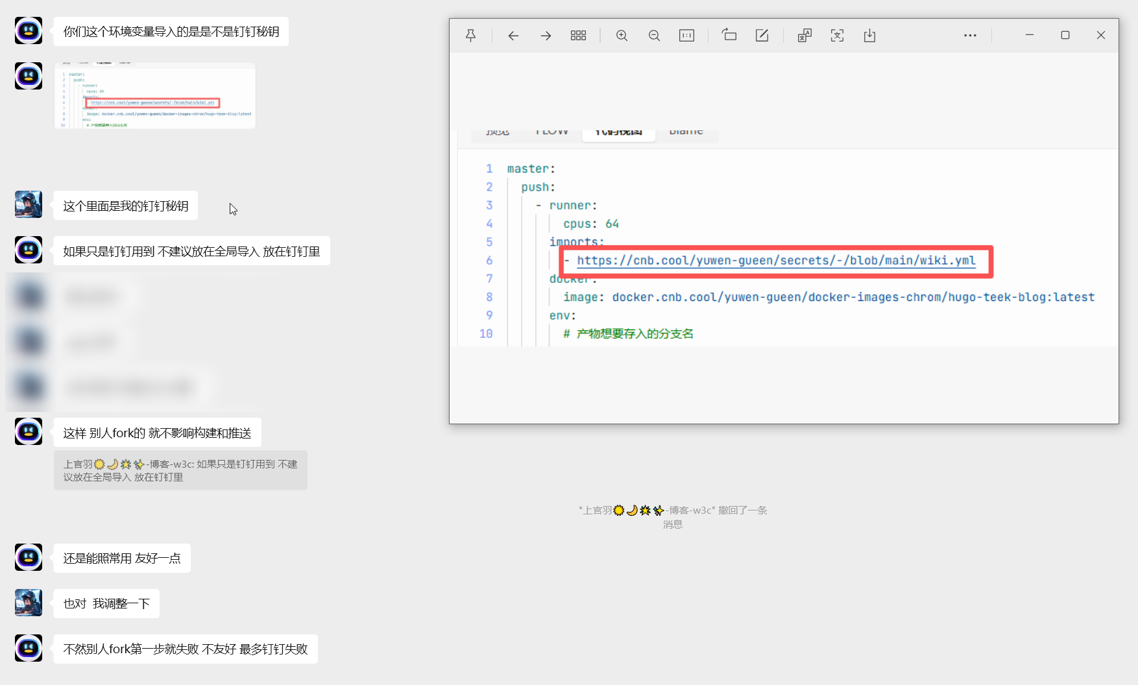
Task: Go to the previous image
Action: click(x=513, y=36)
